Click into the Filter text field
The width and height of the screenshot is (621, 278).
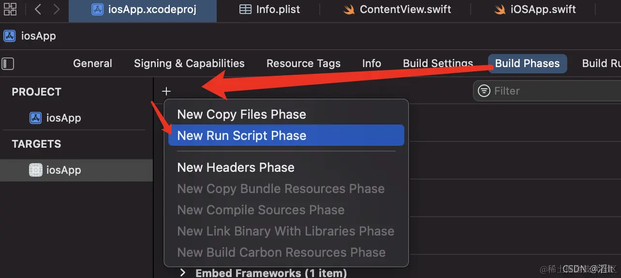[x=551, y=91]
